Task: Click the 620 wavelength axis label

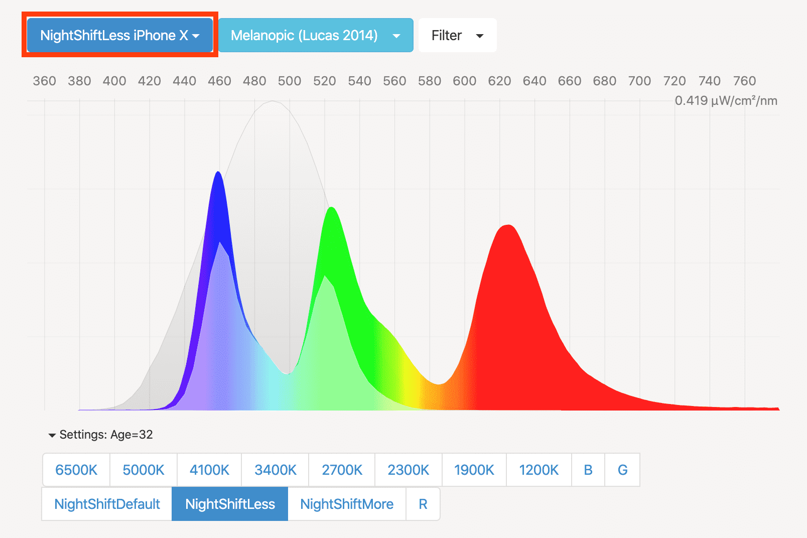Action: click(499, 81)
